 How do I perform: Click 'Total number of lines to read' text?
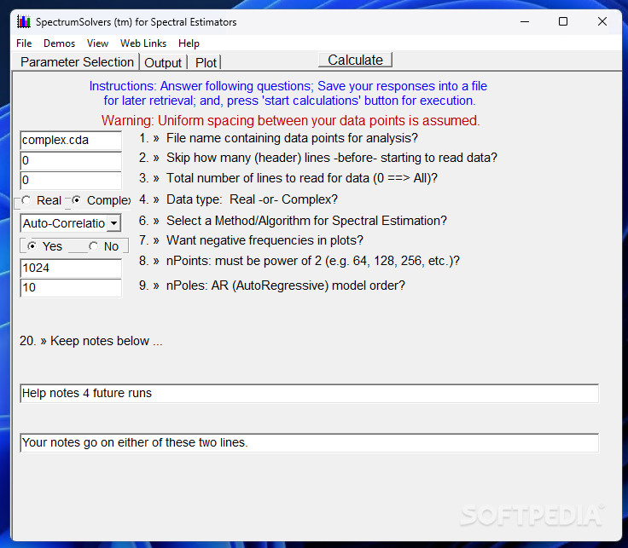pos(302,178)
